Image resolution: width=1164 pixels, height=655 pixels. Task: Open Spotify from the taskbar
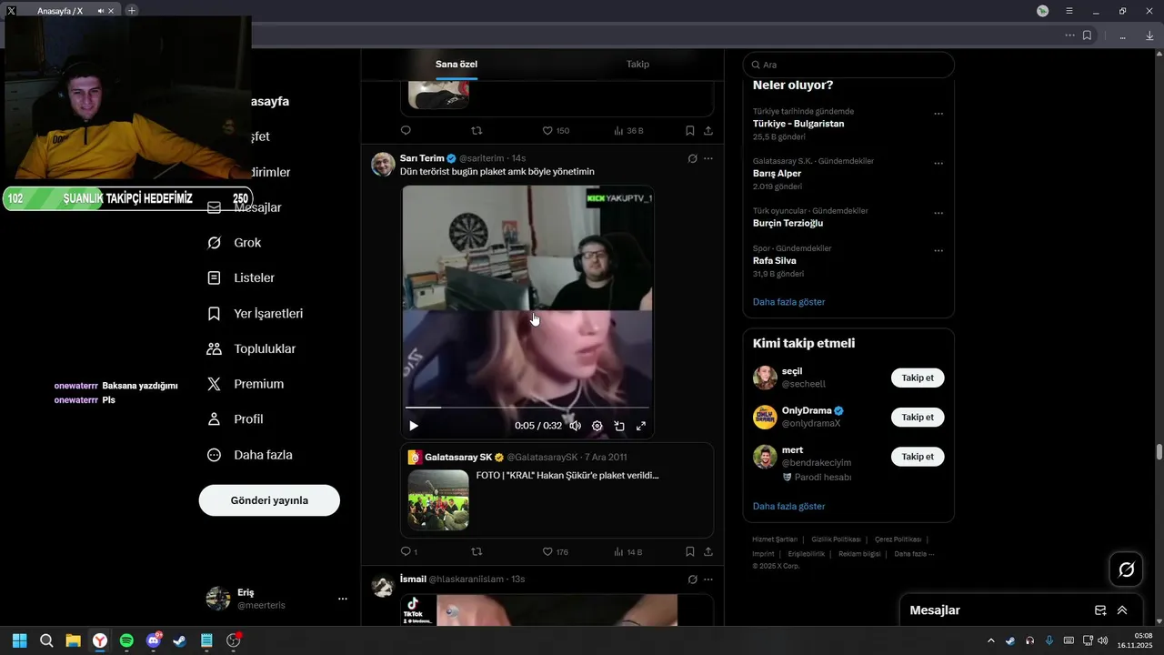pyautogui.click(x=126, y=641)
